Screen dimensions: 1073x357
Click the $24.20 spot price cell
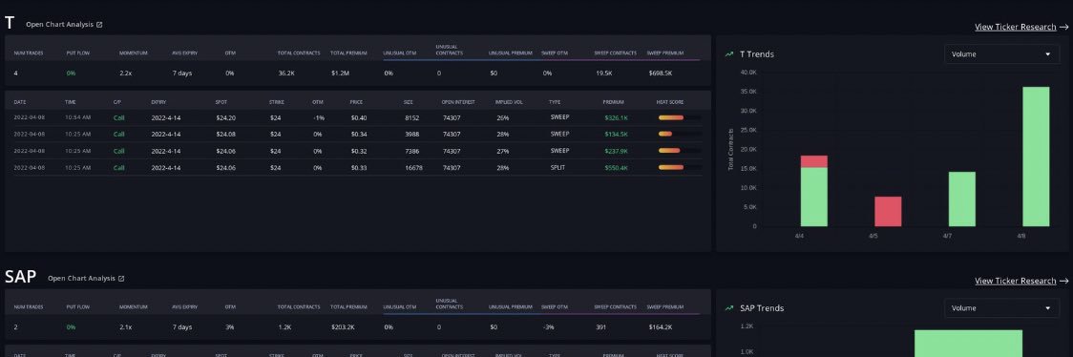click(226, 117)
